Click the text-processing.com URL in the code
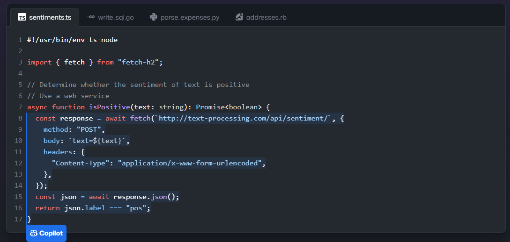The height and width of the screenshot is (242, 510). pos(243,118)
